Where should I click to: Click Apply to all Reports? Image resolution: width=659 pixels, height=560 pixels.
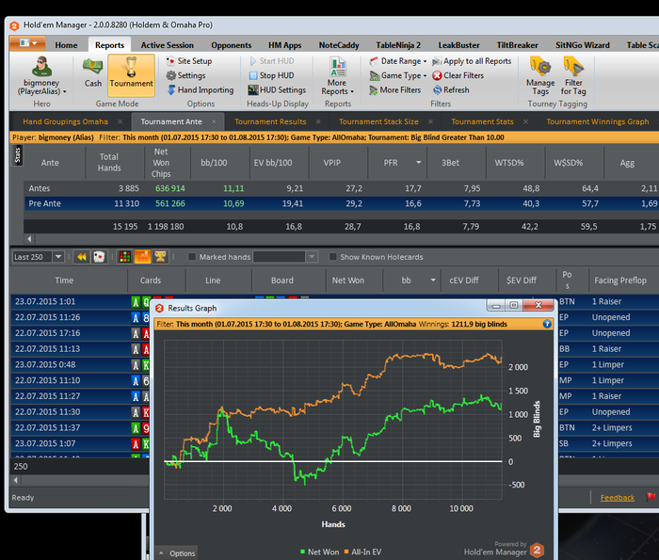472,61
